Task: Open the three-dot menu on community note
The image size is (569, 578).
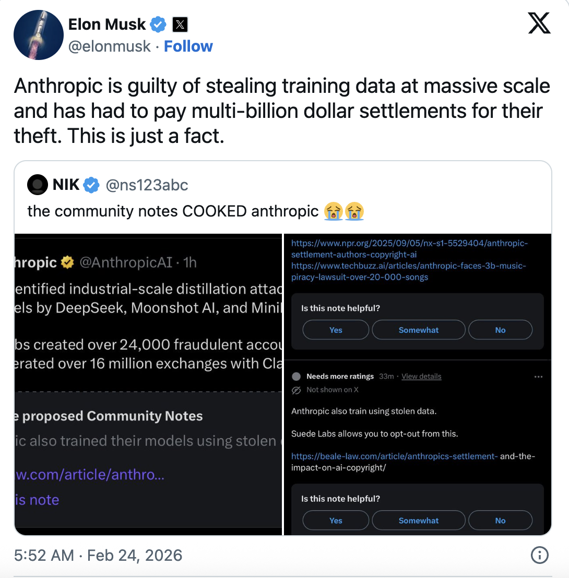Action: click(x=538, y=377)
